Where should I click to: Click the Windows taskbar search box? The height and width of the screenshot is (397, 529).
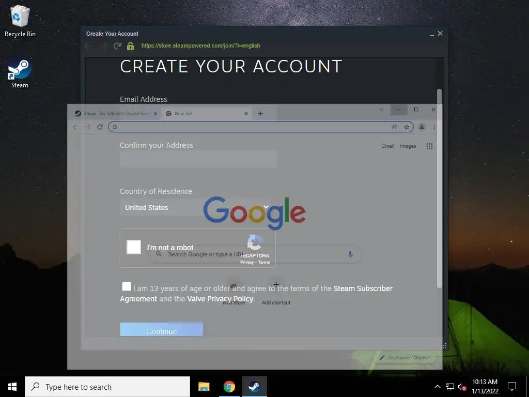(x=107, y=387)
